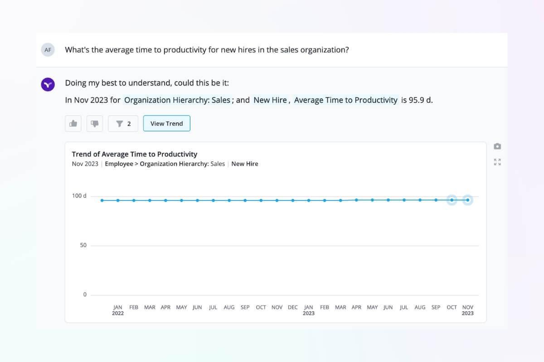Viewport: 544px width, 362px height.
Task: Click the 0 y-axis label
Action: 85,295
